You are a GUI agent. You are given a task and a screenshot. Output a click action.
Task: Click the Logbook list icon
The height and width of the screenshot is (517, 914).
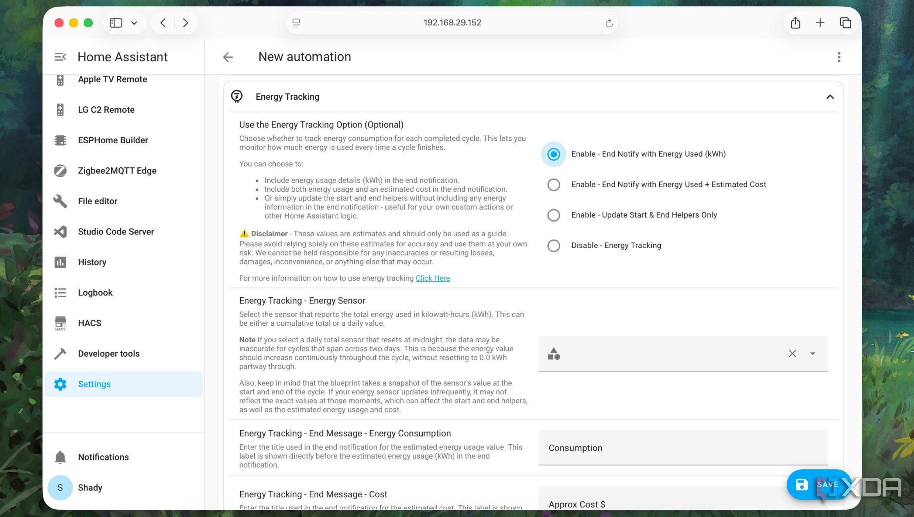point(60,292)
